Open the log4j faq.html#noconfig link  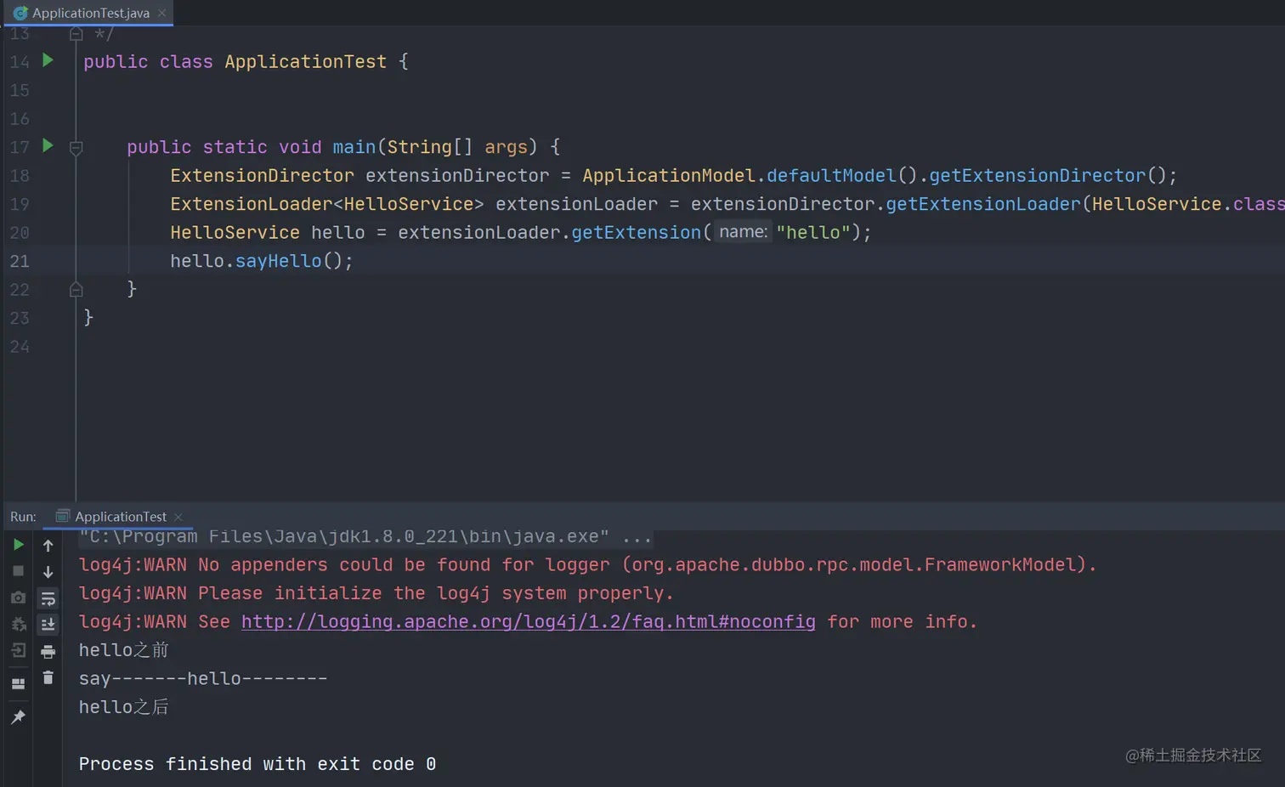point(528,621)
